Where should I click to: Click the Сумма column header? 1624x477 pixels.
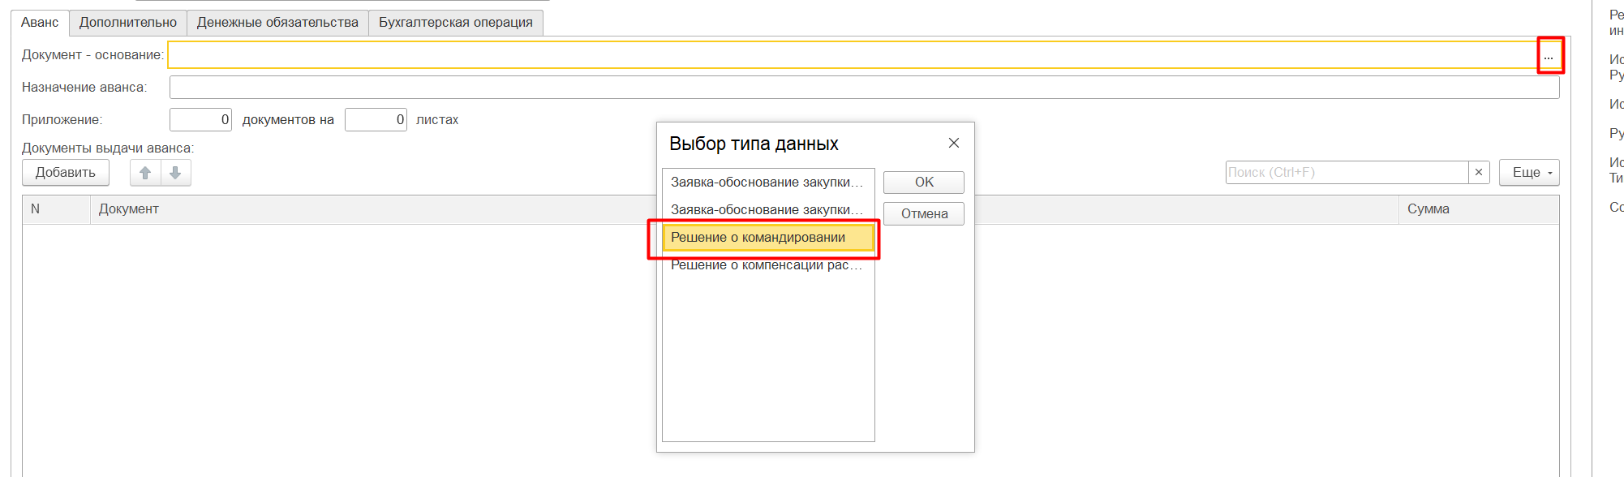(1428, 209)
